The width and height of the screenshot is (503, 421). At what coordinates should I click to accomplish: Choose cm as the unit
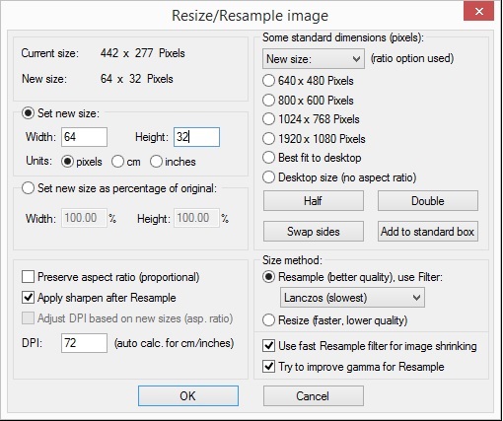coord(117,162)
